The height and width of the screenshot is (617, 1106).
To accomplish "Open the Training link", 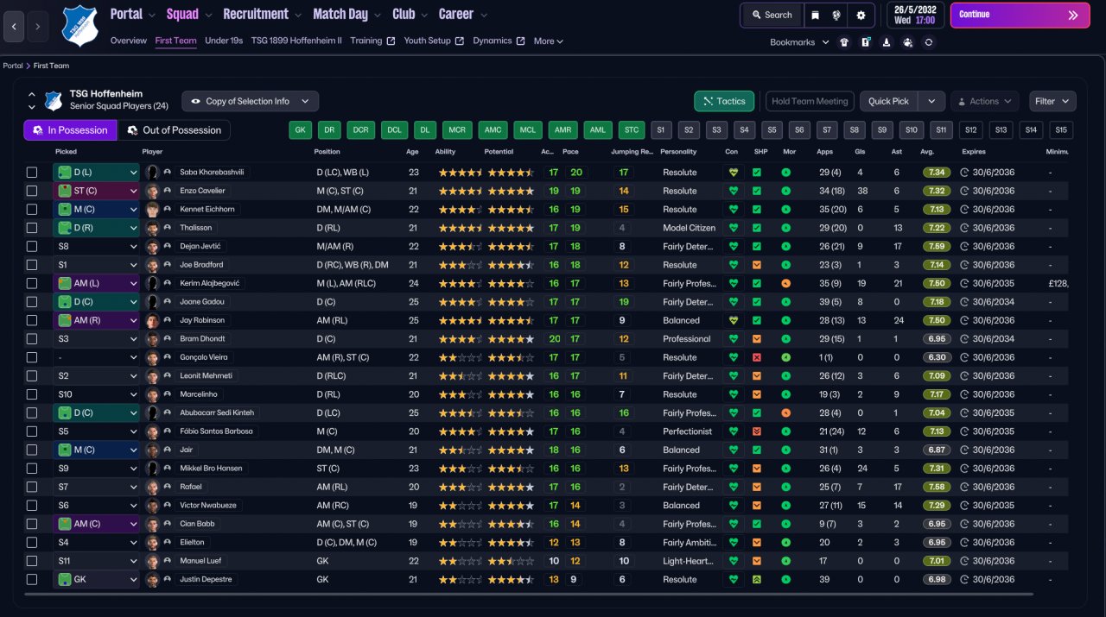I will point(372,41).
